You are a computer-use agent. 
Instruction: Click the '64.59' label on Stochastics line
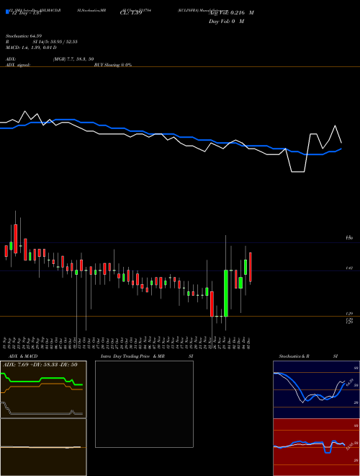tap(350, 382)
